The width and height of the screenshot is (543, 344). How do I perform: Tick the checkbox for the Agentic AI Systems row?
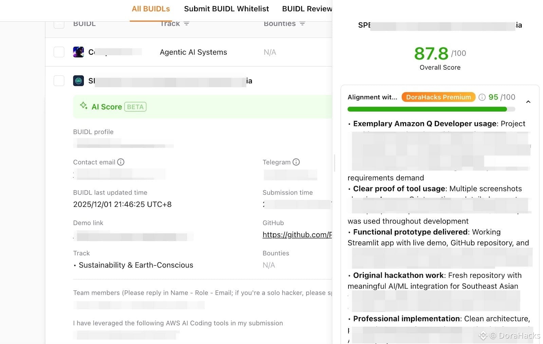pyautogui.click(x=59, y=52)
